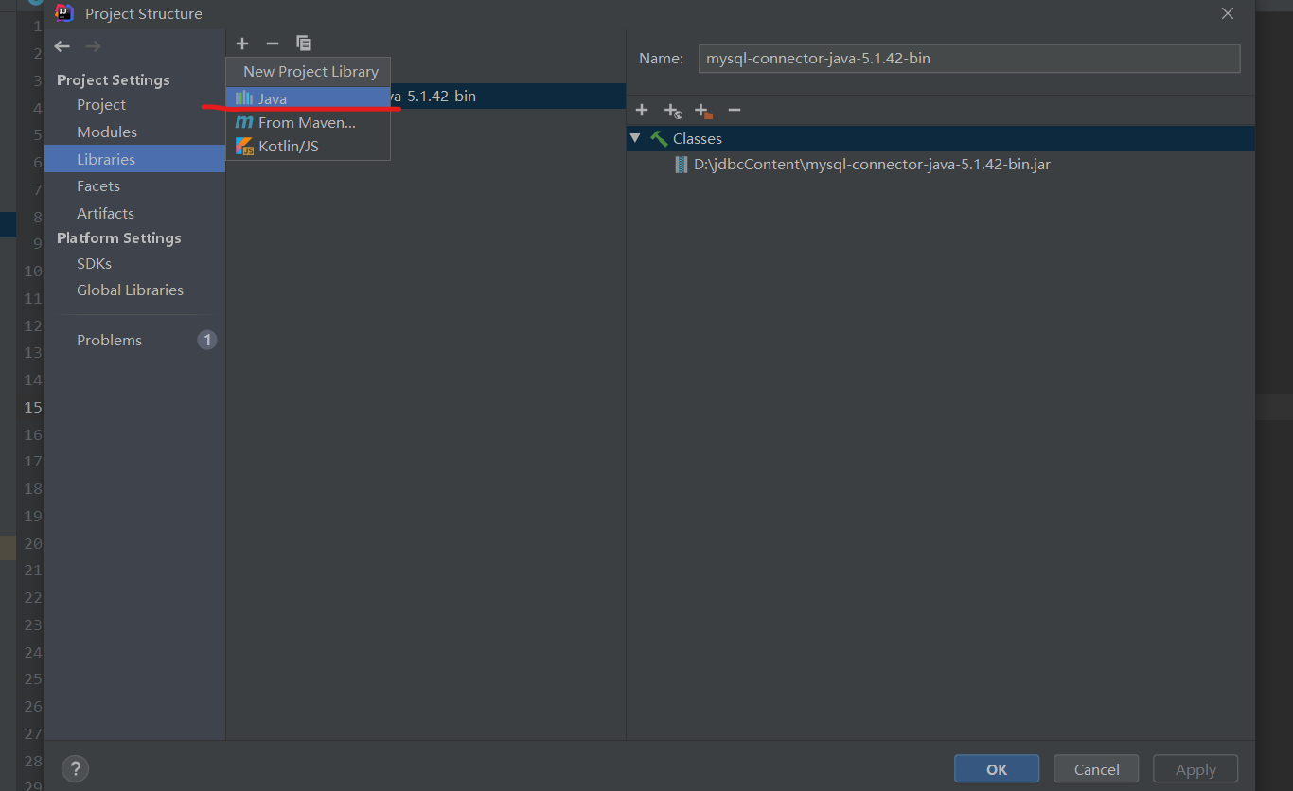
Task: Click editor gutter line number 15
Action: point(33,407)
